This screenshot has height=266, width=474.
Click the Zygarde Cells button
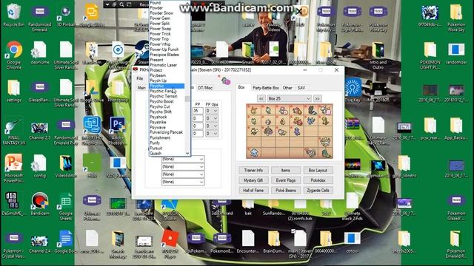point(318,191)
